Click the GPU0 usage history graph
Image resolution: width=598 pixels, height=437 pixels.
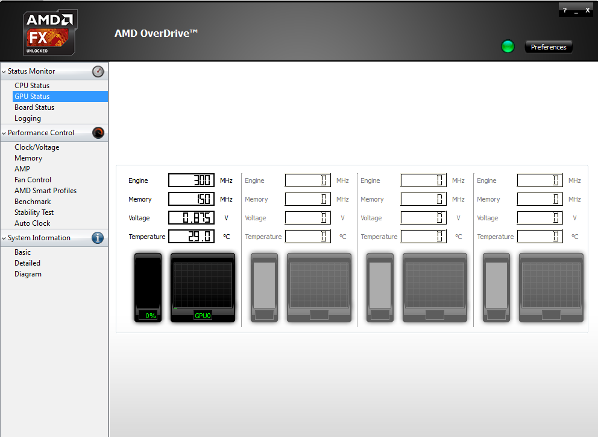(x=203, y=285)
